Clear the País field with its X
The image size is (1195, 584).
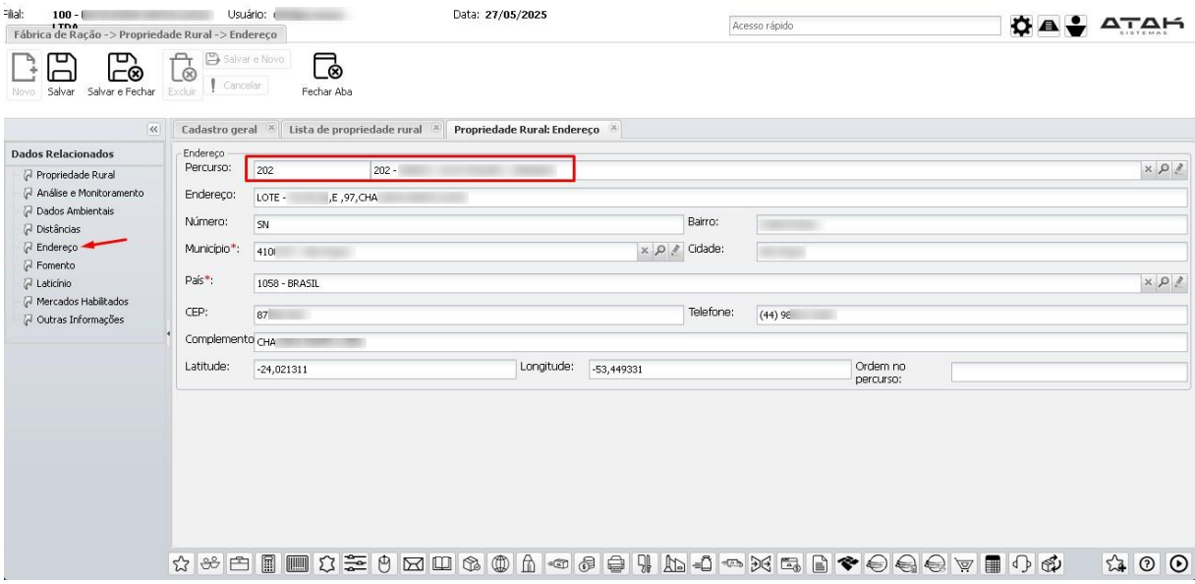(1149, 282)
